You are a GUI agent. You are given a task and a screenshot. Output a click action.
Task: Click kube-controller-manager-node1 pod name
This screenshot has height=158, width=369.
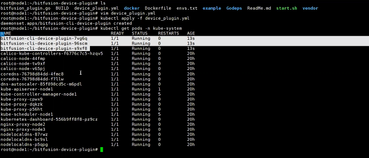pos(39,94)
